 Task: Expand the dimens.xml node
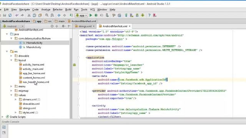(x=16, y=99)
